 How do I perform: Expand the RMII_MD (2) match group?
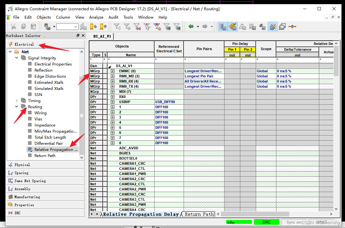tap(112, 76)
